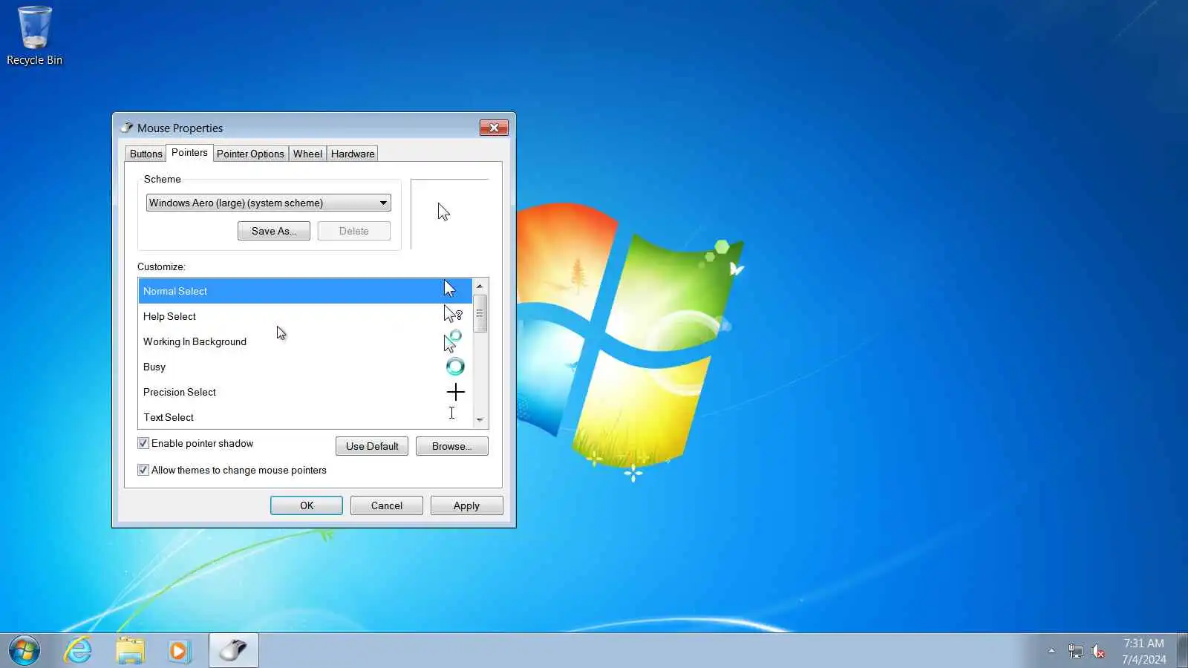Click the Cancel button
Image resolution: width=1188 pixels, height=668 pixels.
387,505
